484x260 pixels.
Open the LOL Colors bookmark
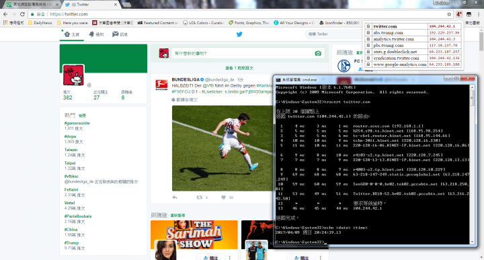[204, 23]
